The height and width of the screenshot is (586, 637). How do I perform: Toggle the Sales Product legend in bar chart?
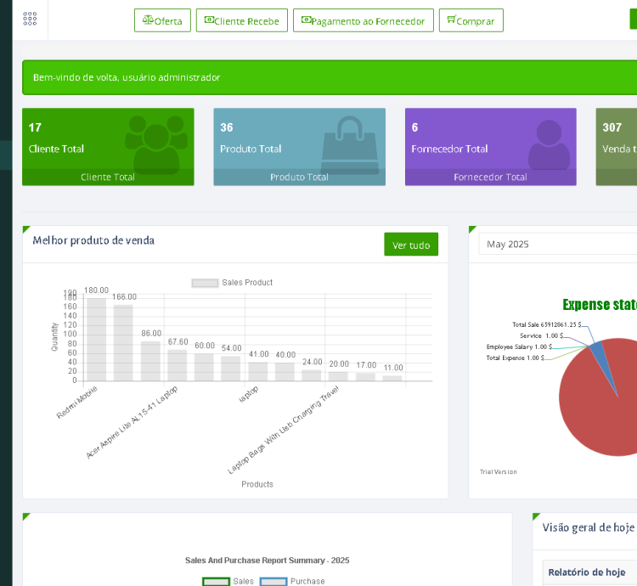205,283
